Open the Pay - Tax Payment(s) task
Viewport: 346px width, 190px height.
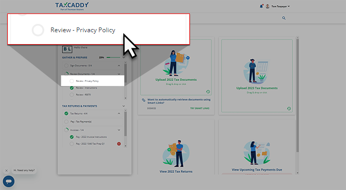81,121
